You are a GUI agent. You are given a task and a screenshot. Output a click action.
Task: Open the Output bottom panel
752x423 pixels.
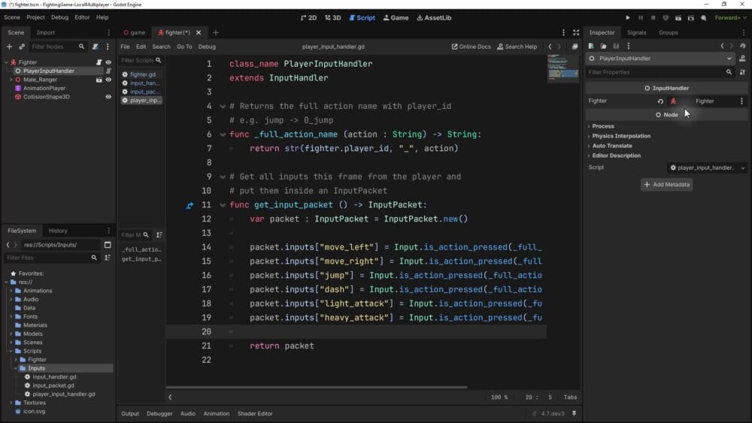(130, 413)
